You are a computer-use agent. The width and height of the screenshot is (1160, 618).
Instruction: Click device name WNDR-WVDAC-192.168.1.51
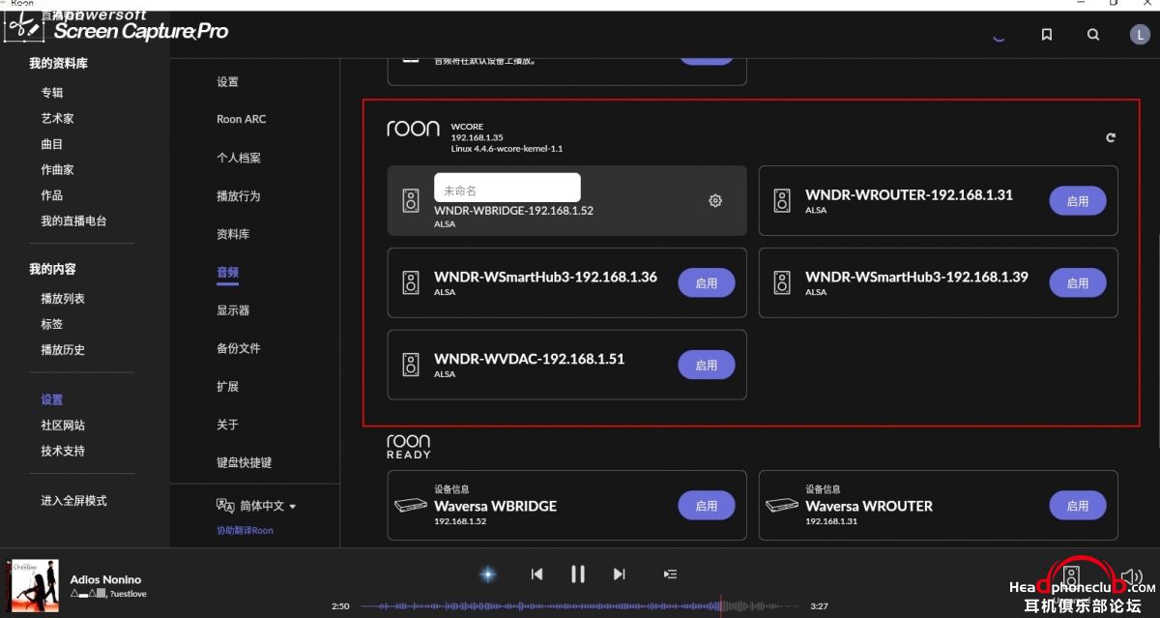point(529,359)
